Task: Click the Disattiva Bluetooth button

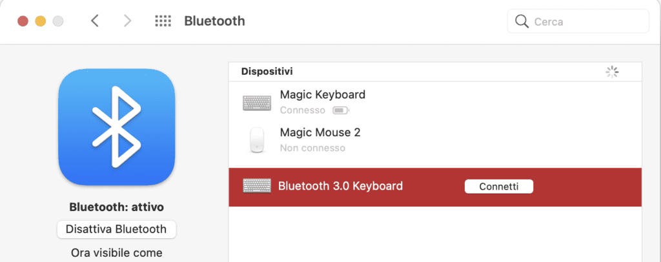Action: coord(116,230)
